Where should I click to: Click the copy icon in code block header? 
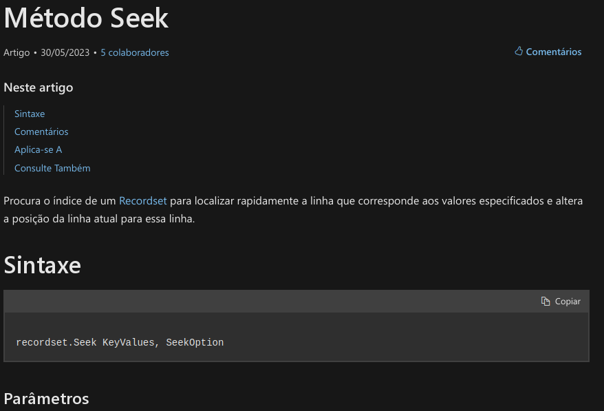pyautogui.click(x=546, y=302)
